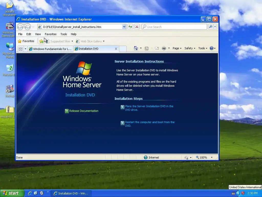
Task: Add to Favorites Bar star-arrow icon
Action: click(41, 41)
